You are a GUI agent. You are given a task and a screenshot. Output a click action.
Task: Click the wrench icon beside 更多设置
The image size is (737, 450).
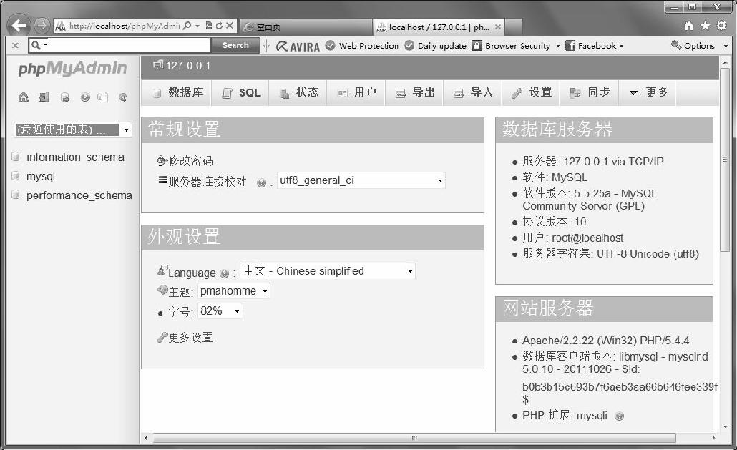(x=162, y=337)
